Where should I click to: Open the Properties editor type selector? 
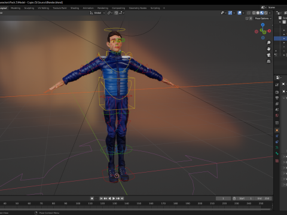tap(279, 78)
